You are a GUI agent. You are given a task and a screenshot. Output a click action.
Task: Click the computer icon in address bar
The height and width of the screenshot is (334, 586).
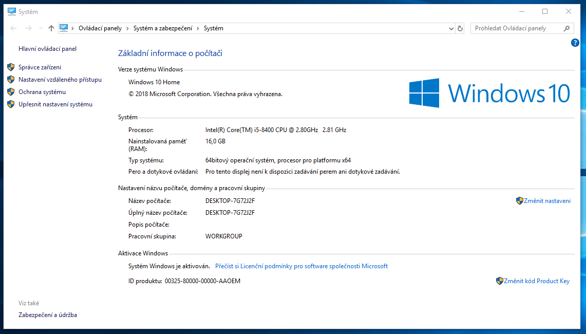point(64,28)
